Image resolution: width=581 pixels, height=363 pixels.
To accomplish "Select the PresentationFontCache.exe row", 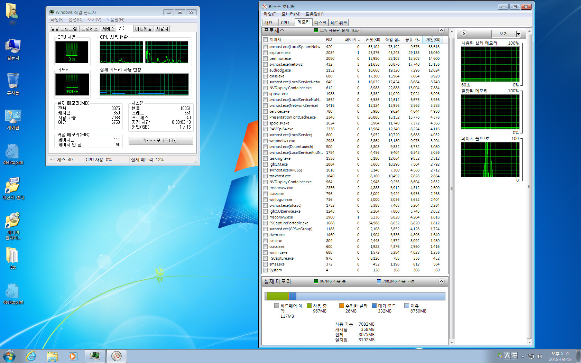I will (x=353, y=117).
